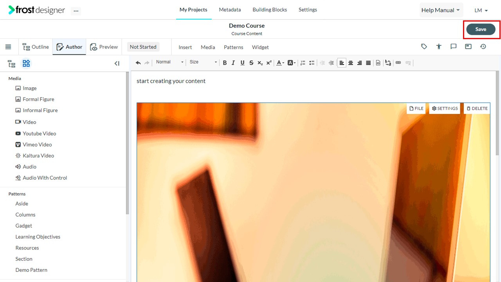501x282 pixels.
Task: Select Learning Objectives pattern
Action: 38,237
